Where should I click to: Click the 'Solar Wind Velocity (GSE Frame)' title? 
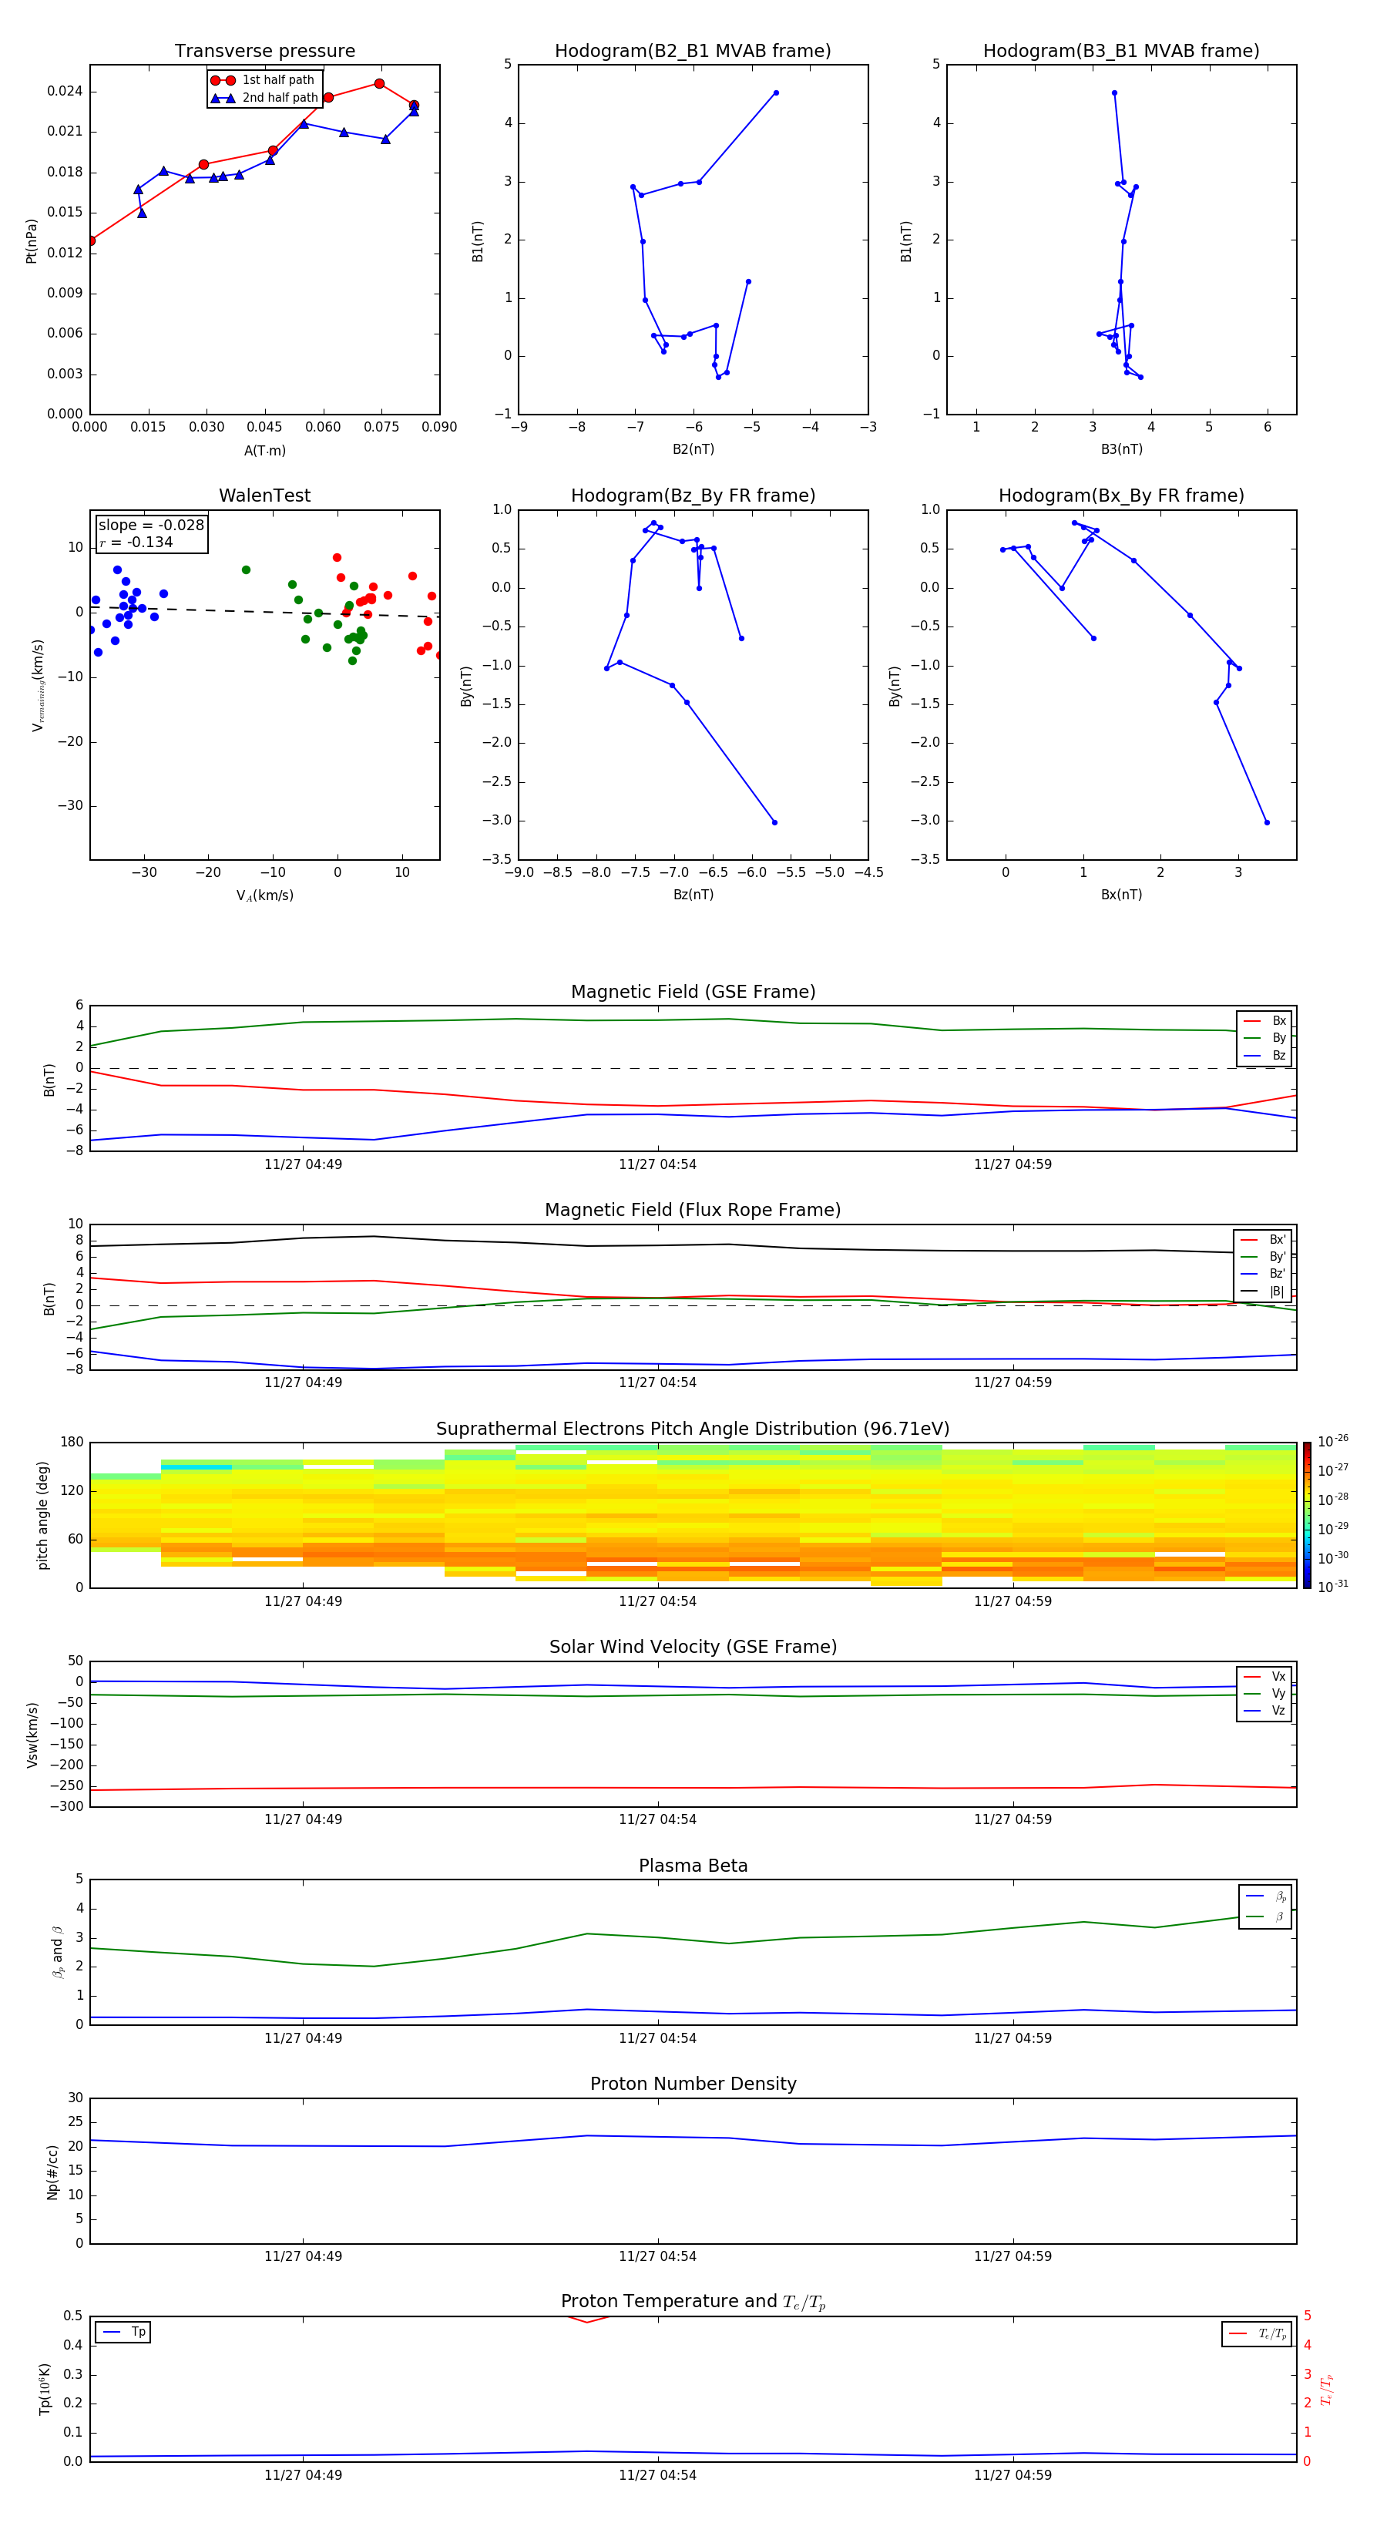pyautogui.click(x=693, y=1648)
